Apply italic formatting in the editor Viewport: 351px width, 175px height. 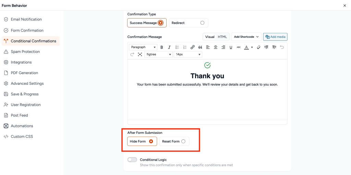click(x=169, y=47)
